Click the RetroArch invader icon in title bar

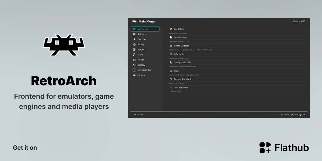point(134,21)
